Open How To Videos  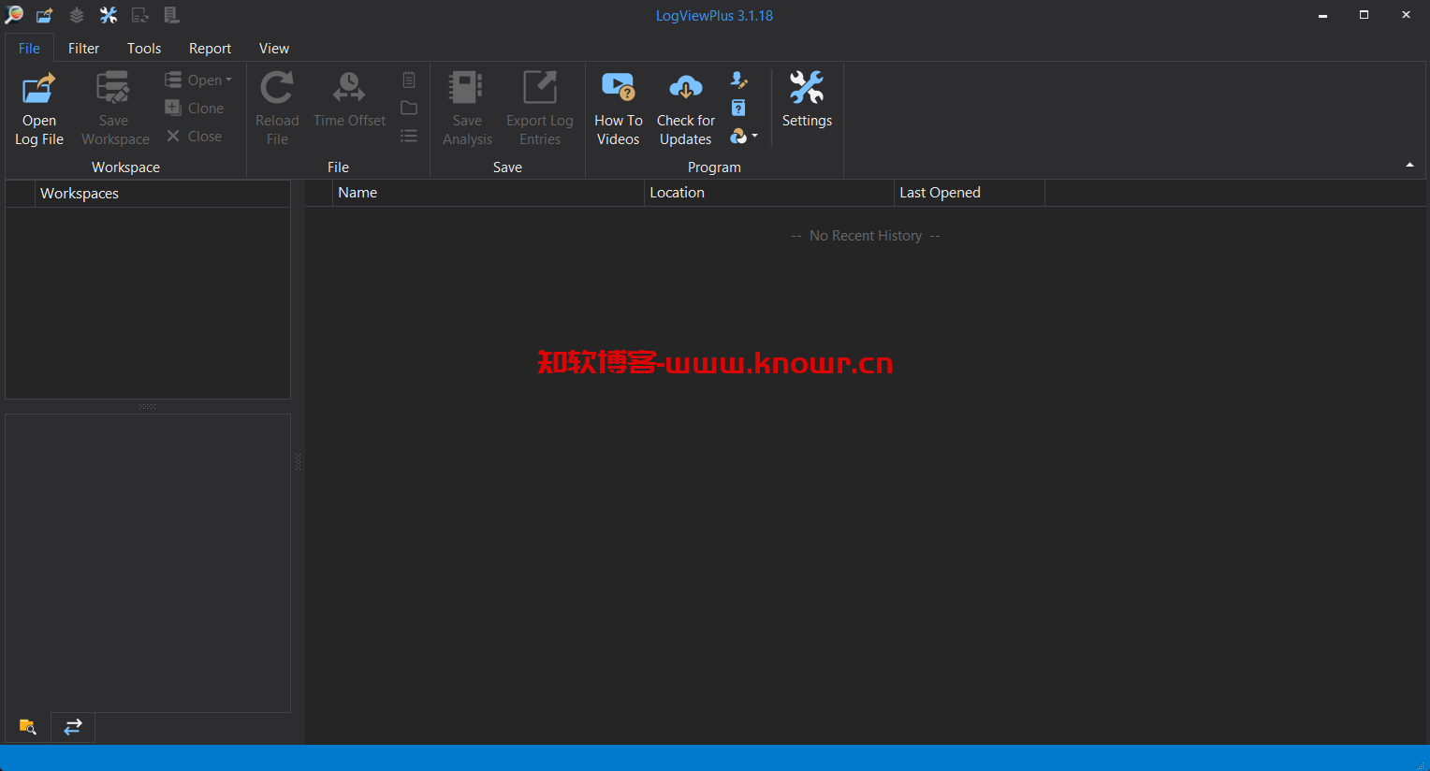[619, 109]
